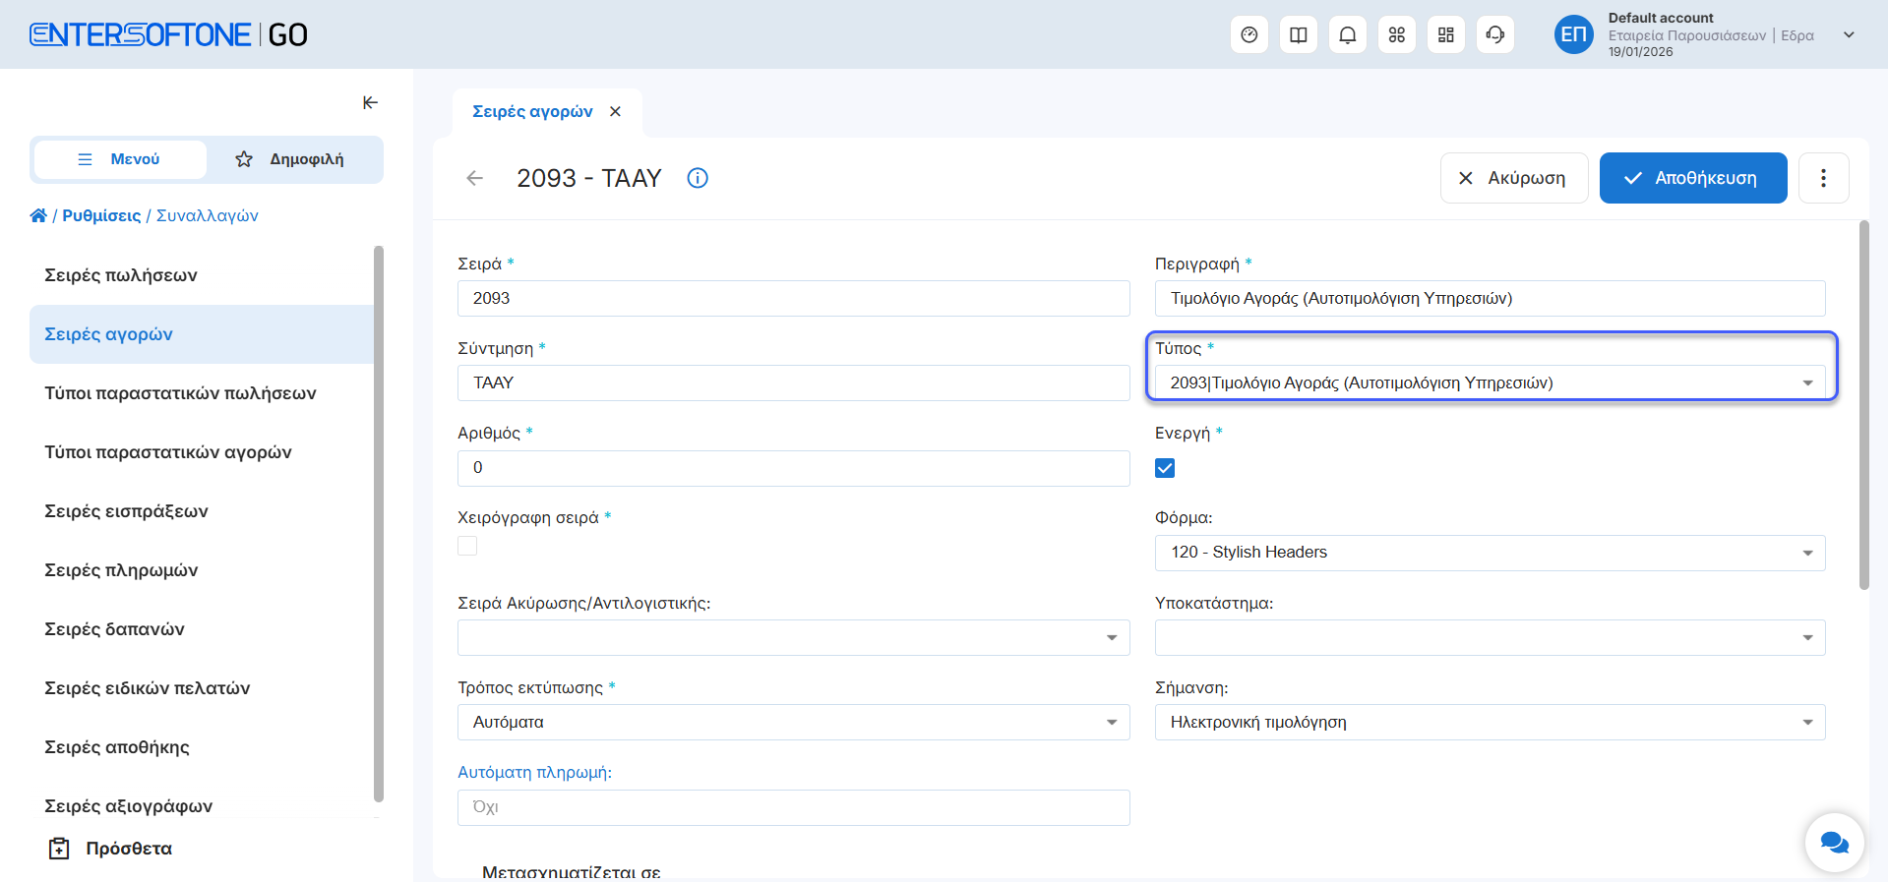Collapse the sidebar with the arrow icon

pos(370,102)
